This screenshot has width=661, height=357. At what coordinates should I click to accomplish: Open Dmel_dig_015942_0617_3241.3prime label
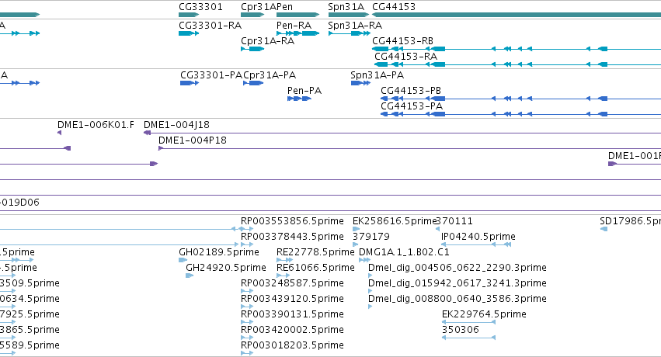(457, 283)
